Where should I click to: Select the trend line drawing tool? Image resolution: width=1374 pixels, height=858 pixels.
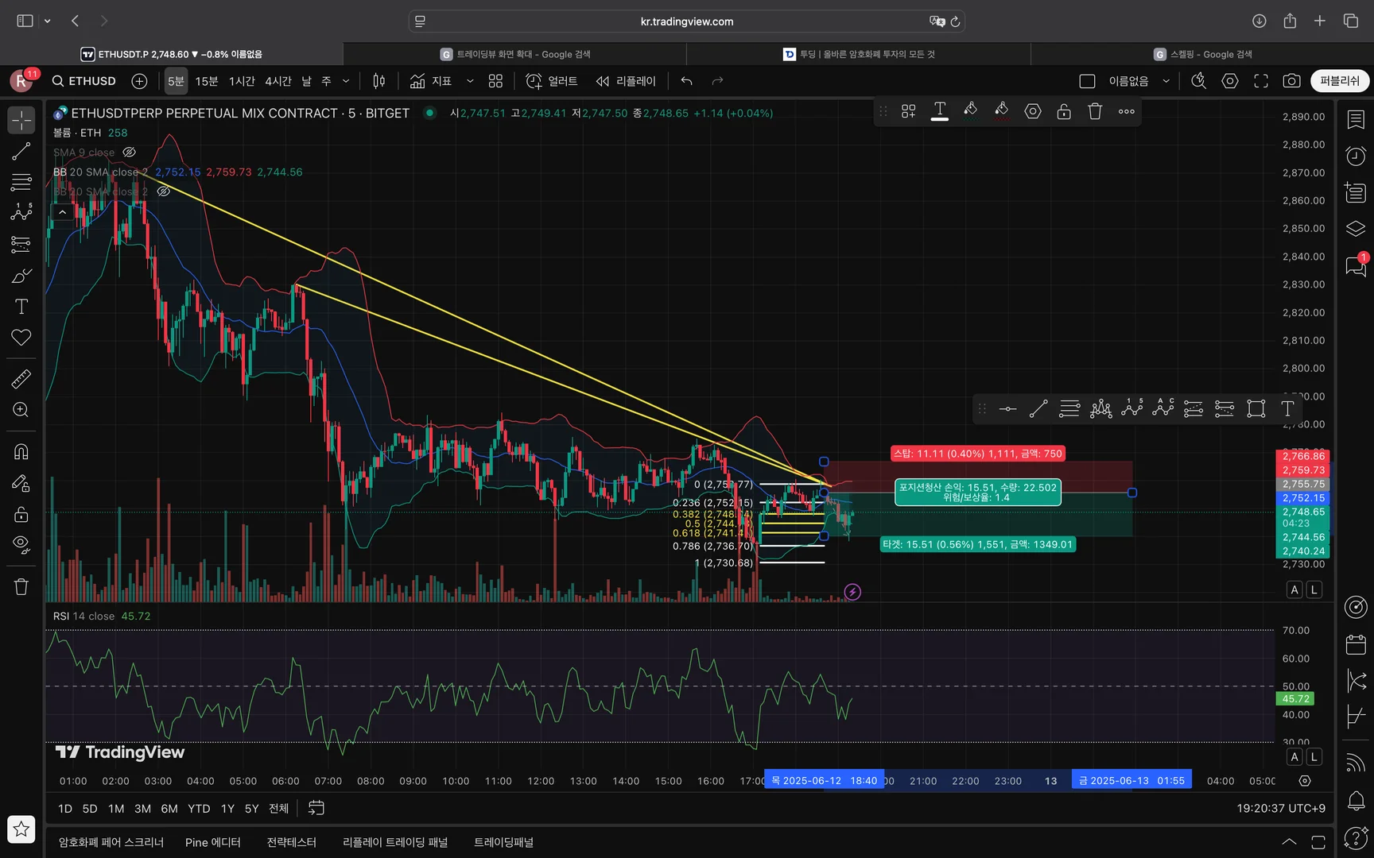[21, 152]
